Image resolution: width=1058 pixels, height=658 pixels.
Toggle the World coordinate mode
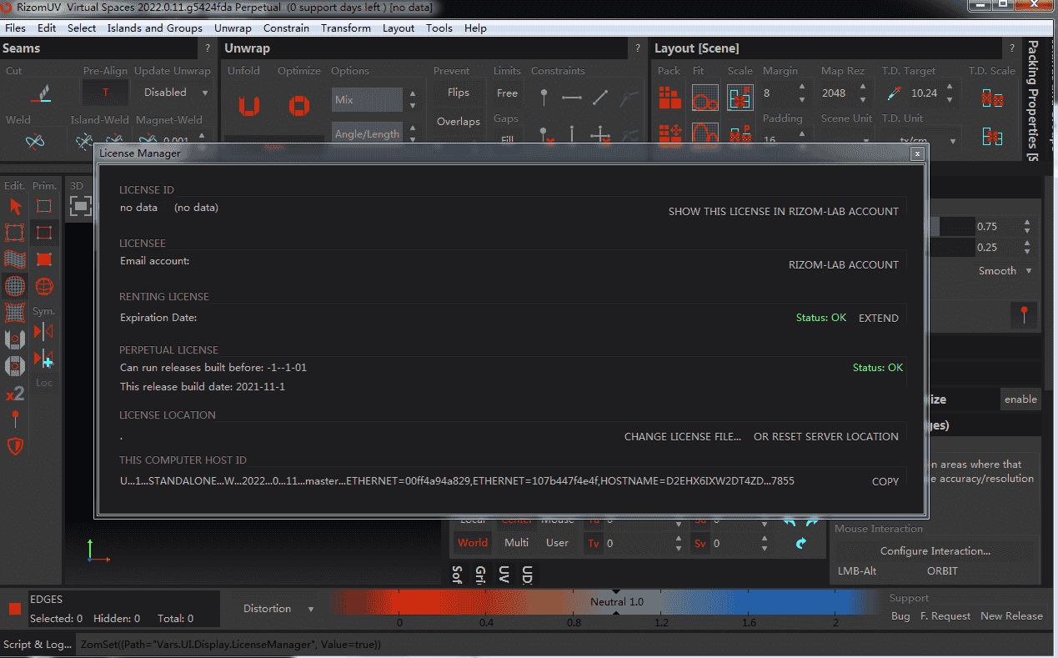pyautogui.click(x=472, y=543)
